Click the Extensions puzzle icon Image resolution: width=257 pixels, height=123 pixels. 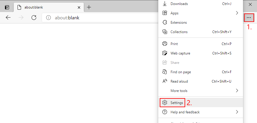(x=165, y=23)
